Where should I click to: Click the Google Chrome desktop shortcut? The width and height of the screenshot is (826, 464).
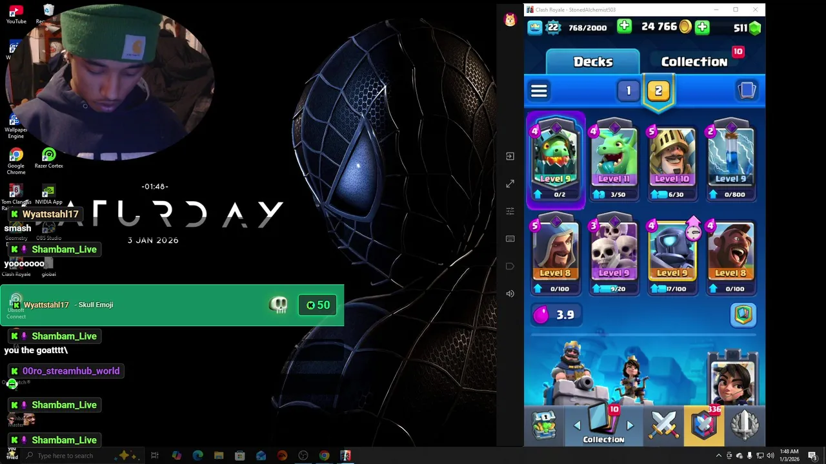pos(16,161)
